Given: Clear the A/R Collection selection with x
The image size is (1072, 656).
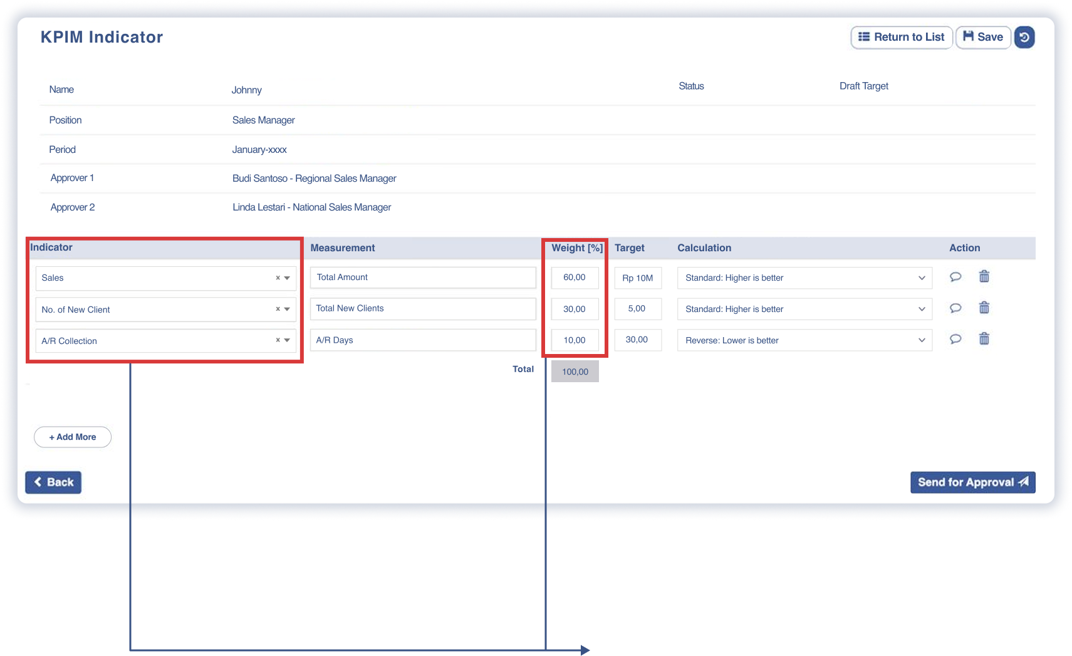Looking at the screenshot, I should tap(278, 340).
